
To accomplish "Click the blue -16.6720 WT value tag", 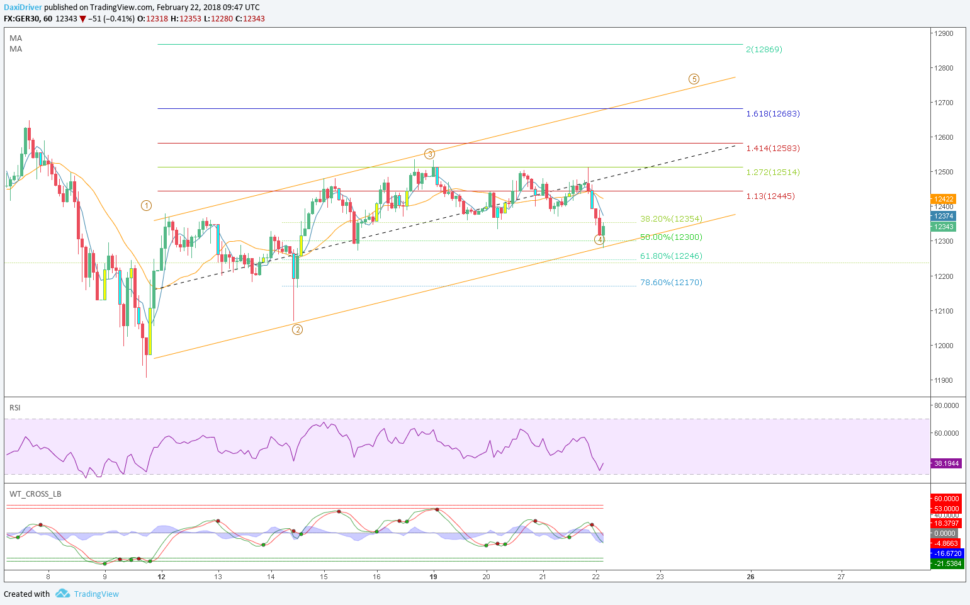I will point(946,553).
